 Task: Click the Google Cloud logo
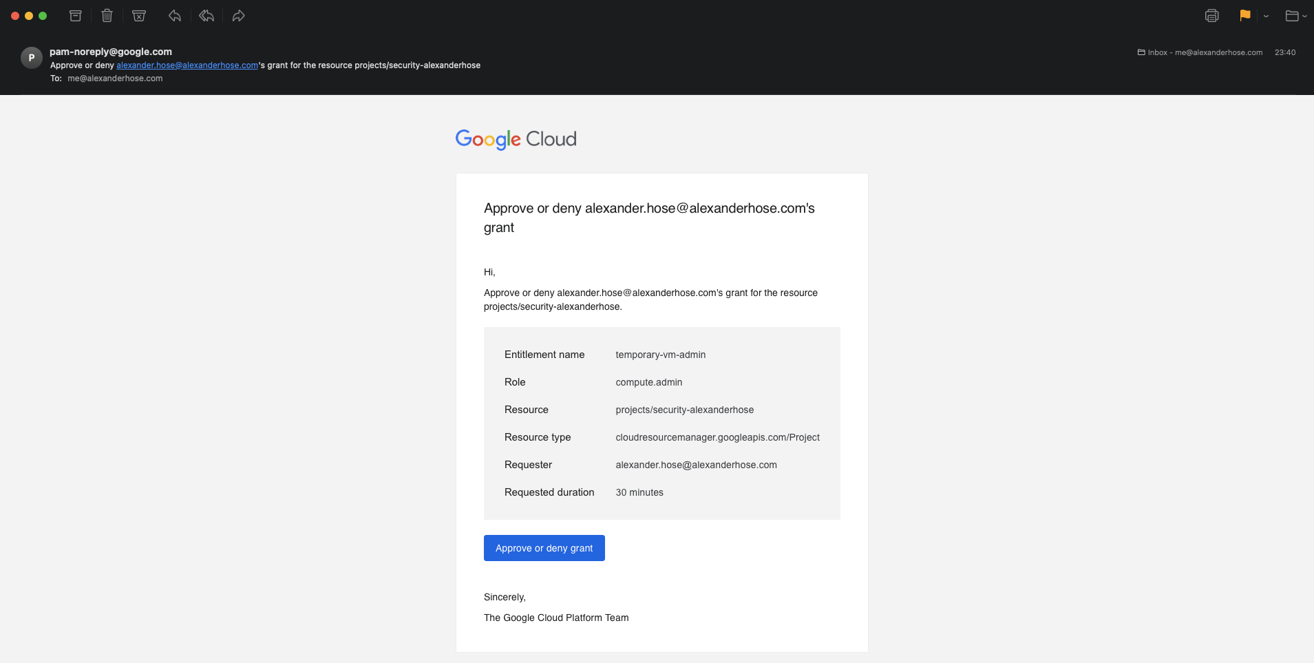pyautogui.click(x=516, y=139)
